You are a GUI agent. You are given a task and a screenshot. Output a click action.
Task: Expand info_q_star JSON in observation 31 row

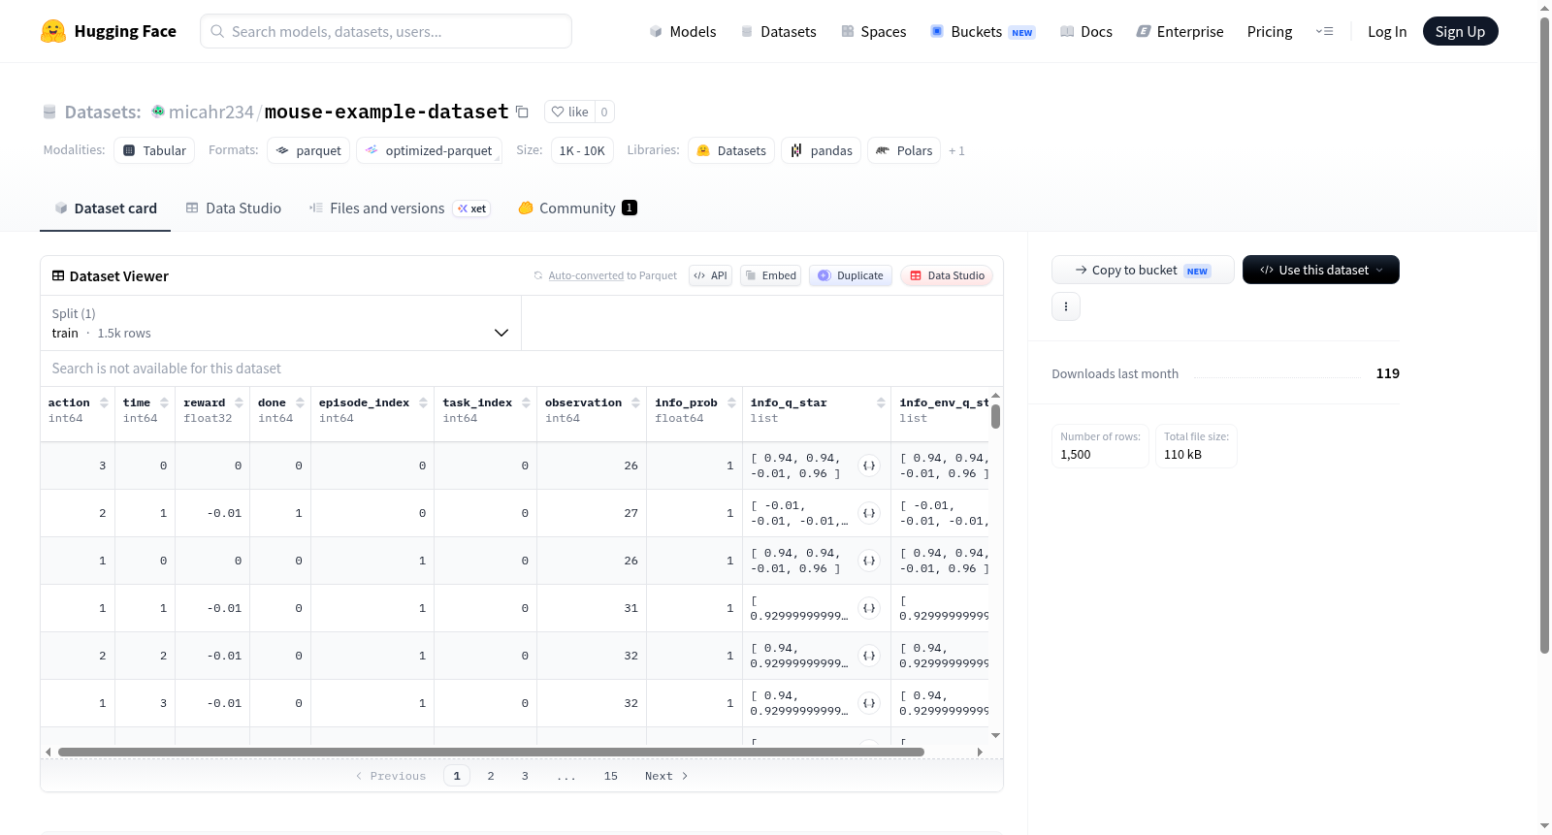(x=869, y=608)
